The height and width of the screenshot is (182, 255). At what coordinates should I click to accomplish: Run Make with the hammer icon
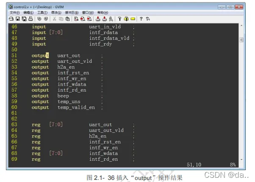119,19
